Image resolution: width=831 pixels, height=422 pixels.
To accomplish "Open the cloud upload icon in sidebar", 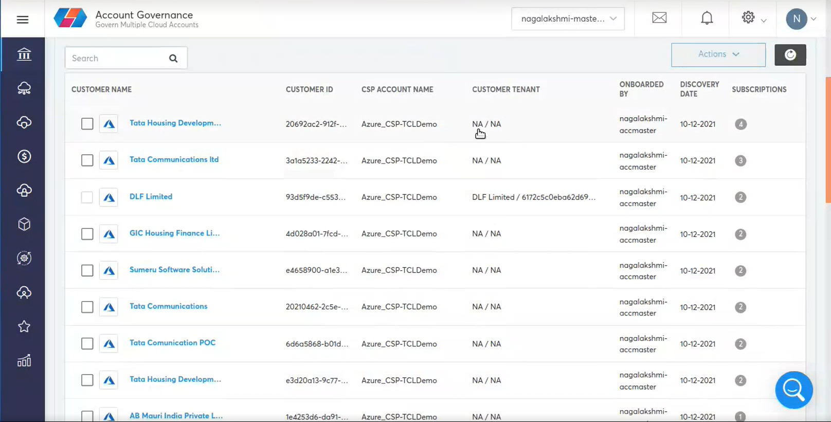I will (24, 190).
